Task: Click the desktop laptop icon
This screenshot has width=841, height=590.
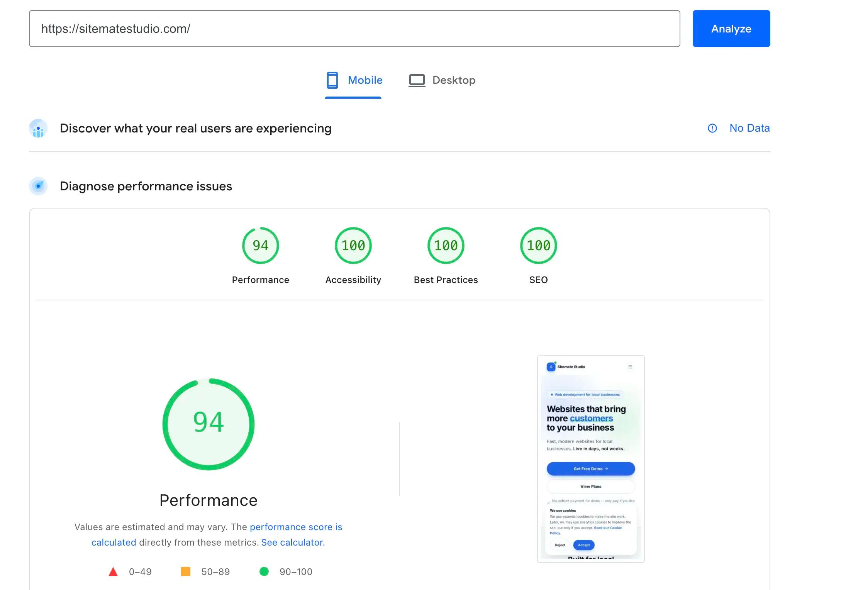Action: [417, 81]
